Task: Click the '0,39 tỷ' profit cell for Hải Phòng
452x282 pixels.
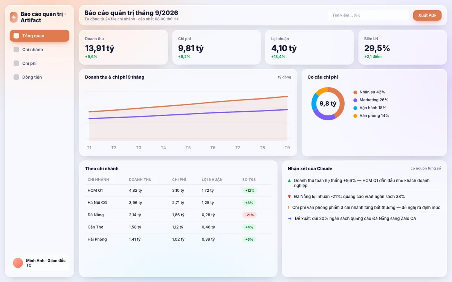Action: click(208, 239)
